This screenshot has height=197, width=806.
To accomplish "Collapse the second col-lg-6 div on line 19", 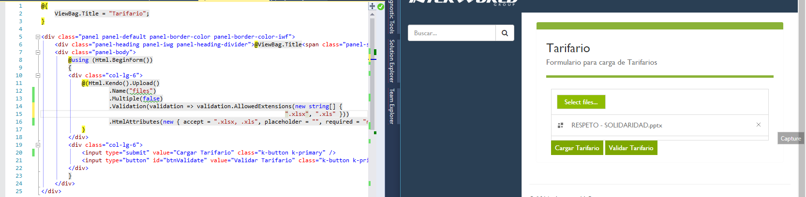I will click(x=38, y=145).
